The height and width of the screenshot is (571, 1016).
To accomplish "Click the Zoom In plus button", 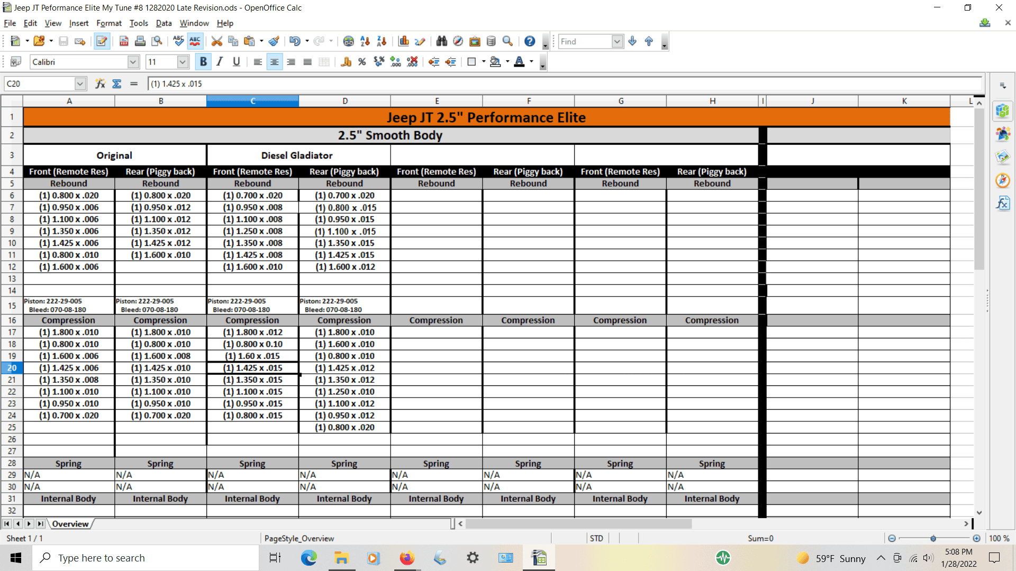I will (976, 538).
